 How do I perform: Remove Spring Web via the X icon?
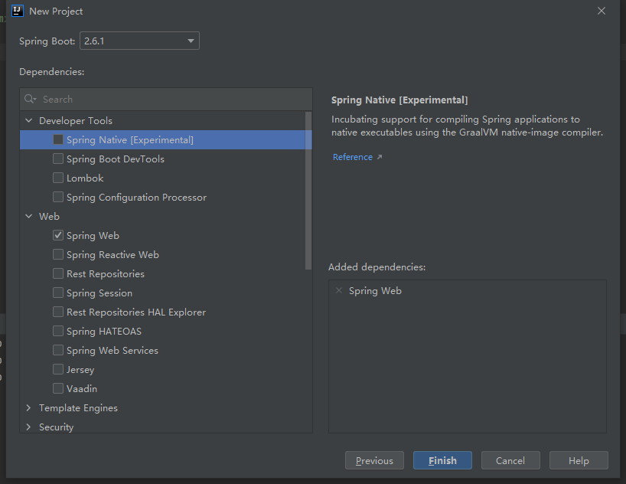(339, 290)
